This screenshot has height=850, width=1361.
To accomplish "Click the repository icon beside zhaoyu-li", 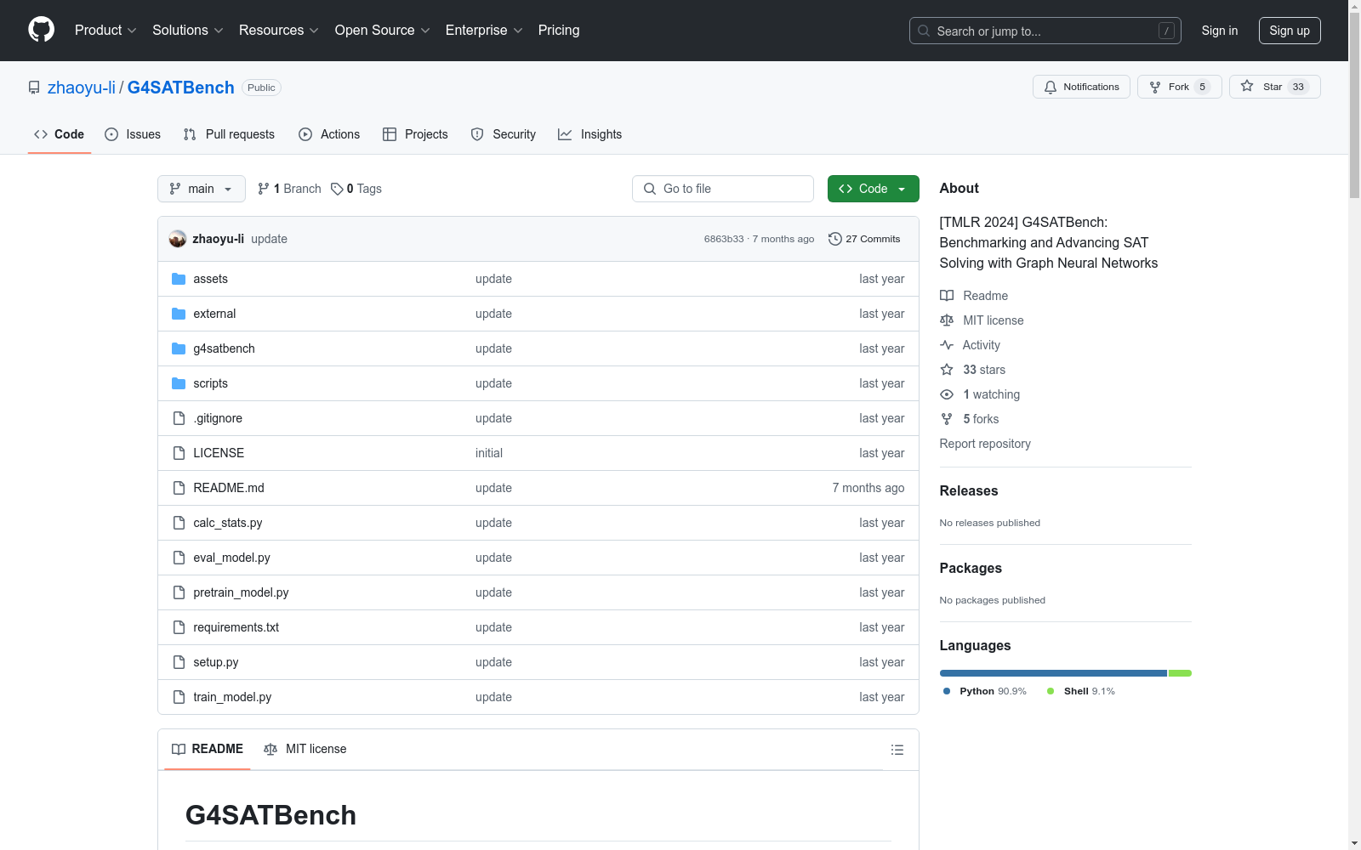I will [x=34, y=88].
